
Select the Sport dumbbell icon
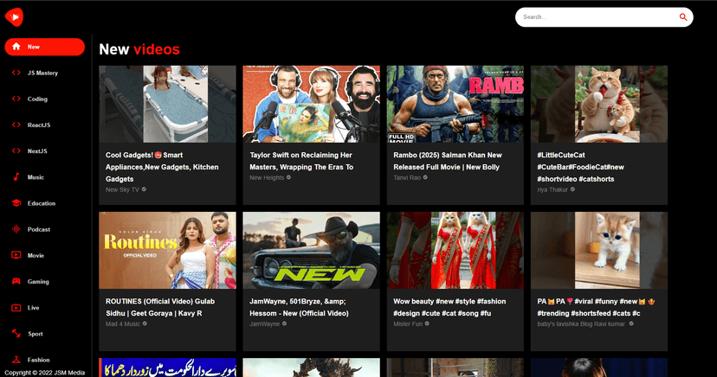point(16,333)
